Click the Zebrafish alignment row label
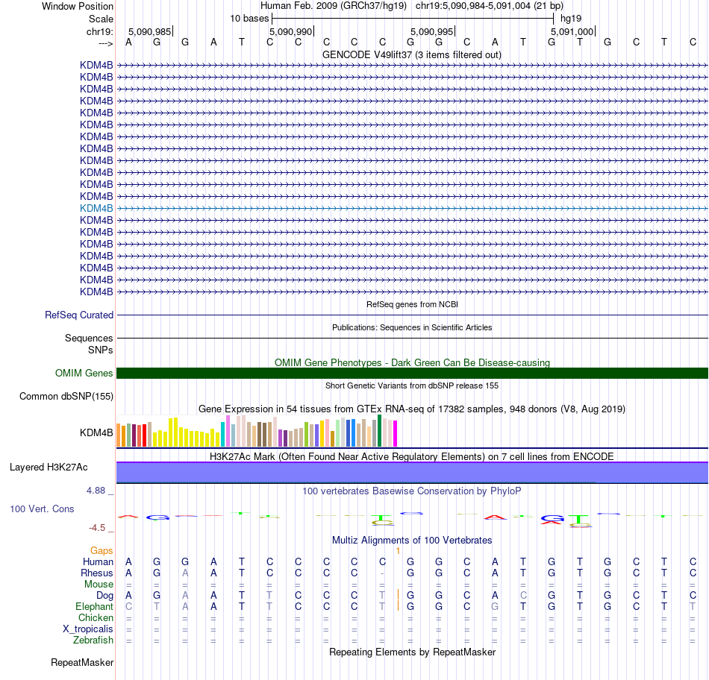This screenshot has height=680, width=709. tap(93, 640)
